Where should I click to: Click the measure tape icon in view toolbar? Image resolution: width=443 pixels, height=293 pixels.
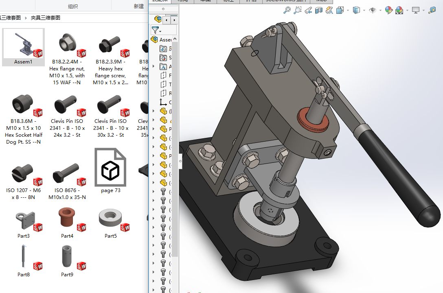pos(432,11)
